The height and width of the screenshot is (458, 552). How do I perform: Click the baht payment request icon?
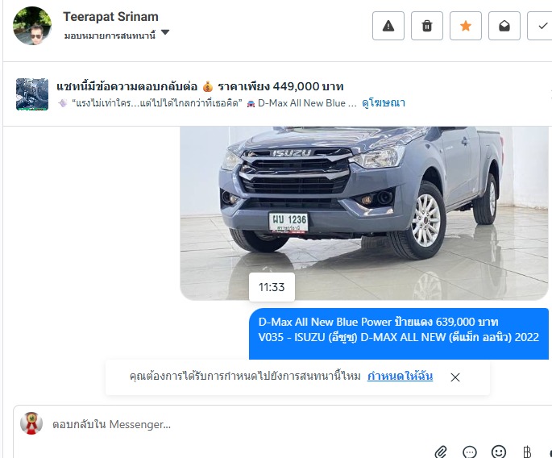(x=527, y=452)
